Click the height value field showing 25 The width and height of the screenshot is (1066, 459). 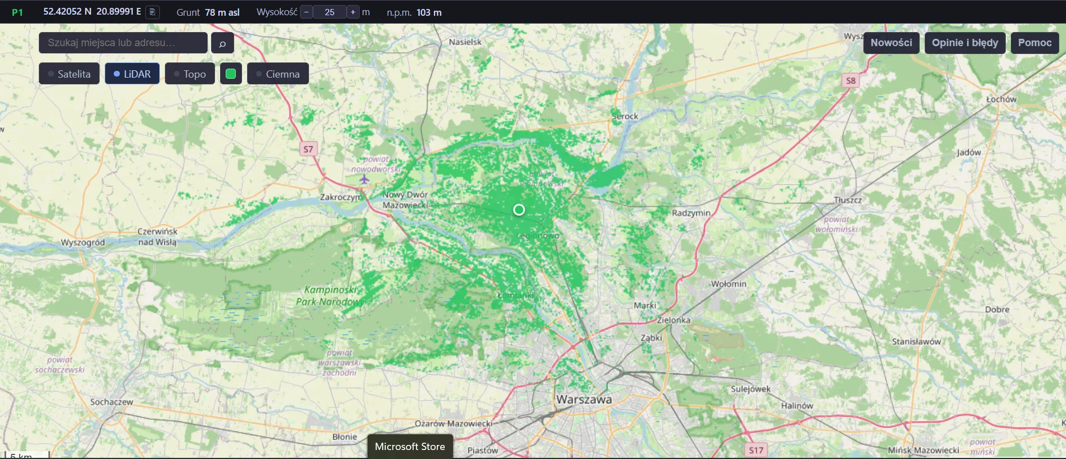click(330, 12)
